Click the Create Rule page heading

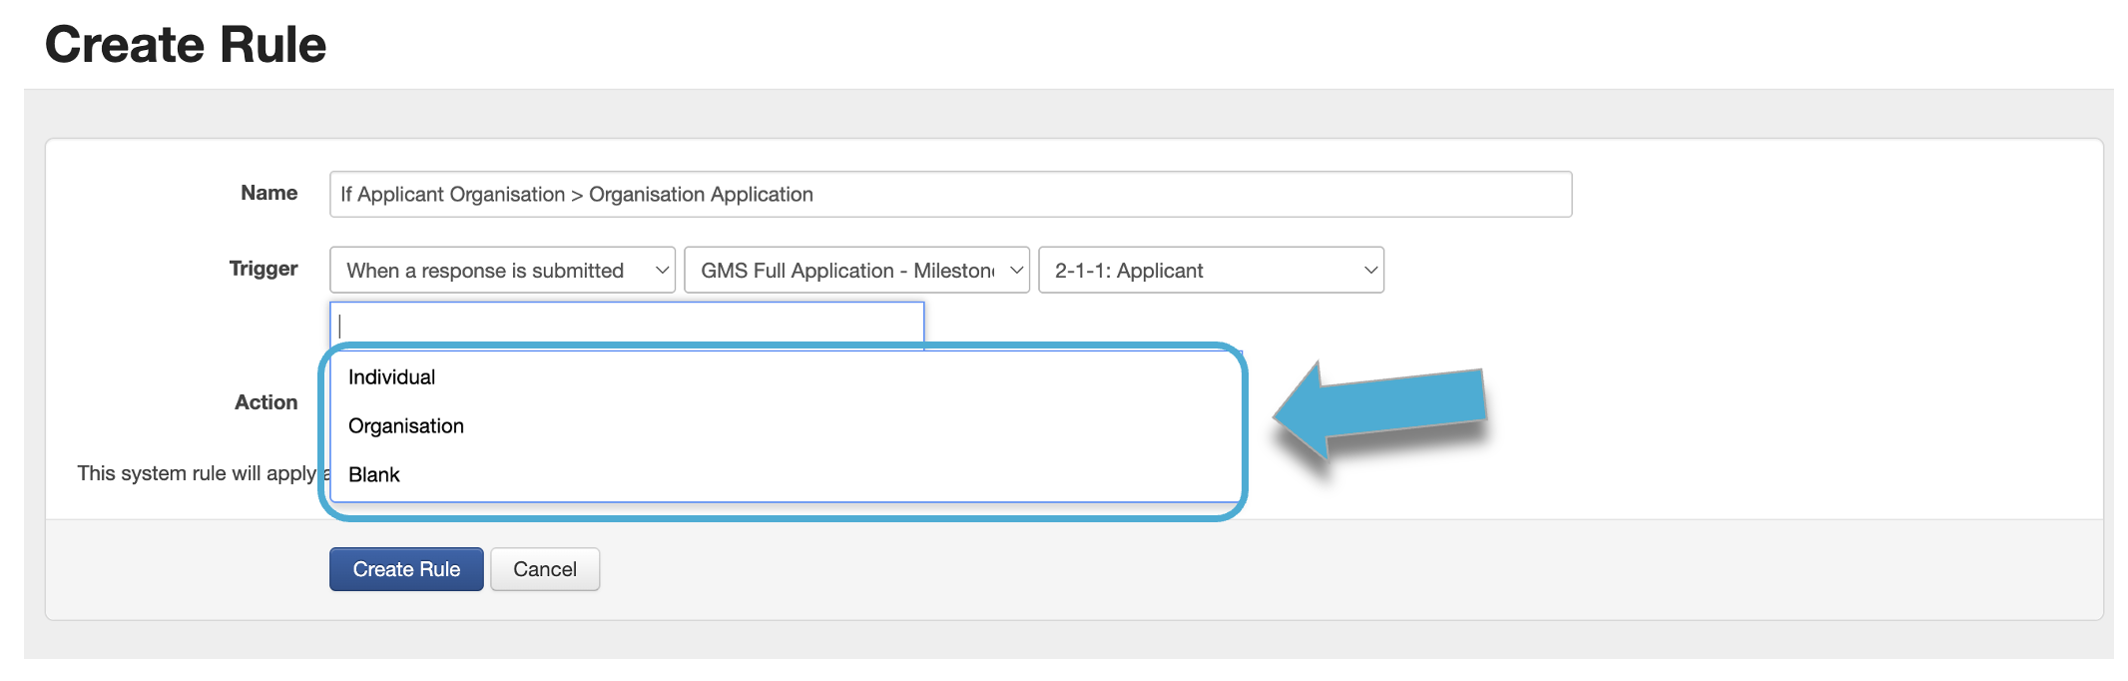[x=186, y=45]
